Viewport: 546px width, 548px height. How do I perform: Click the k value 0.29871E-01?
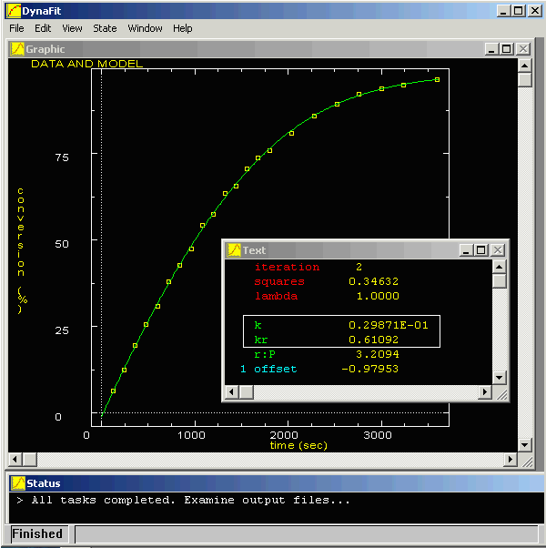(388, 325)
